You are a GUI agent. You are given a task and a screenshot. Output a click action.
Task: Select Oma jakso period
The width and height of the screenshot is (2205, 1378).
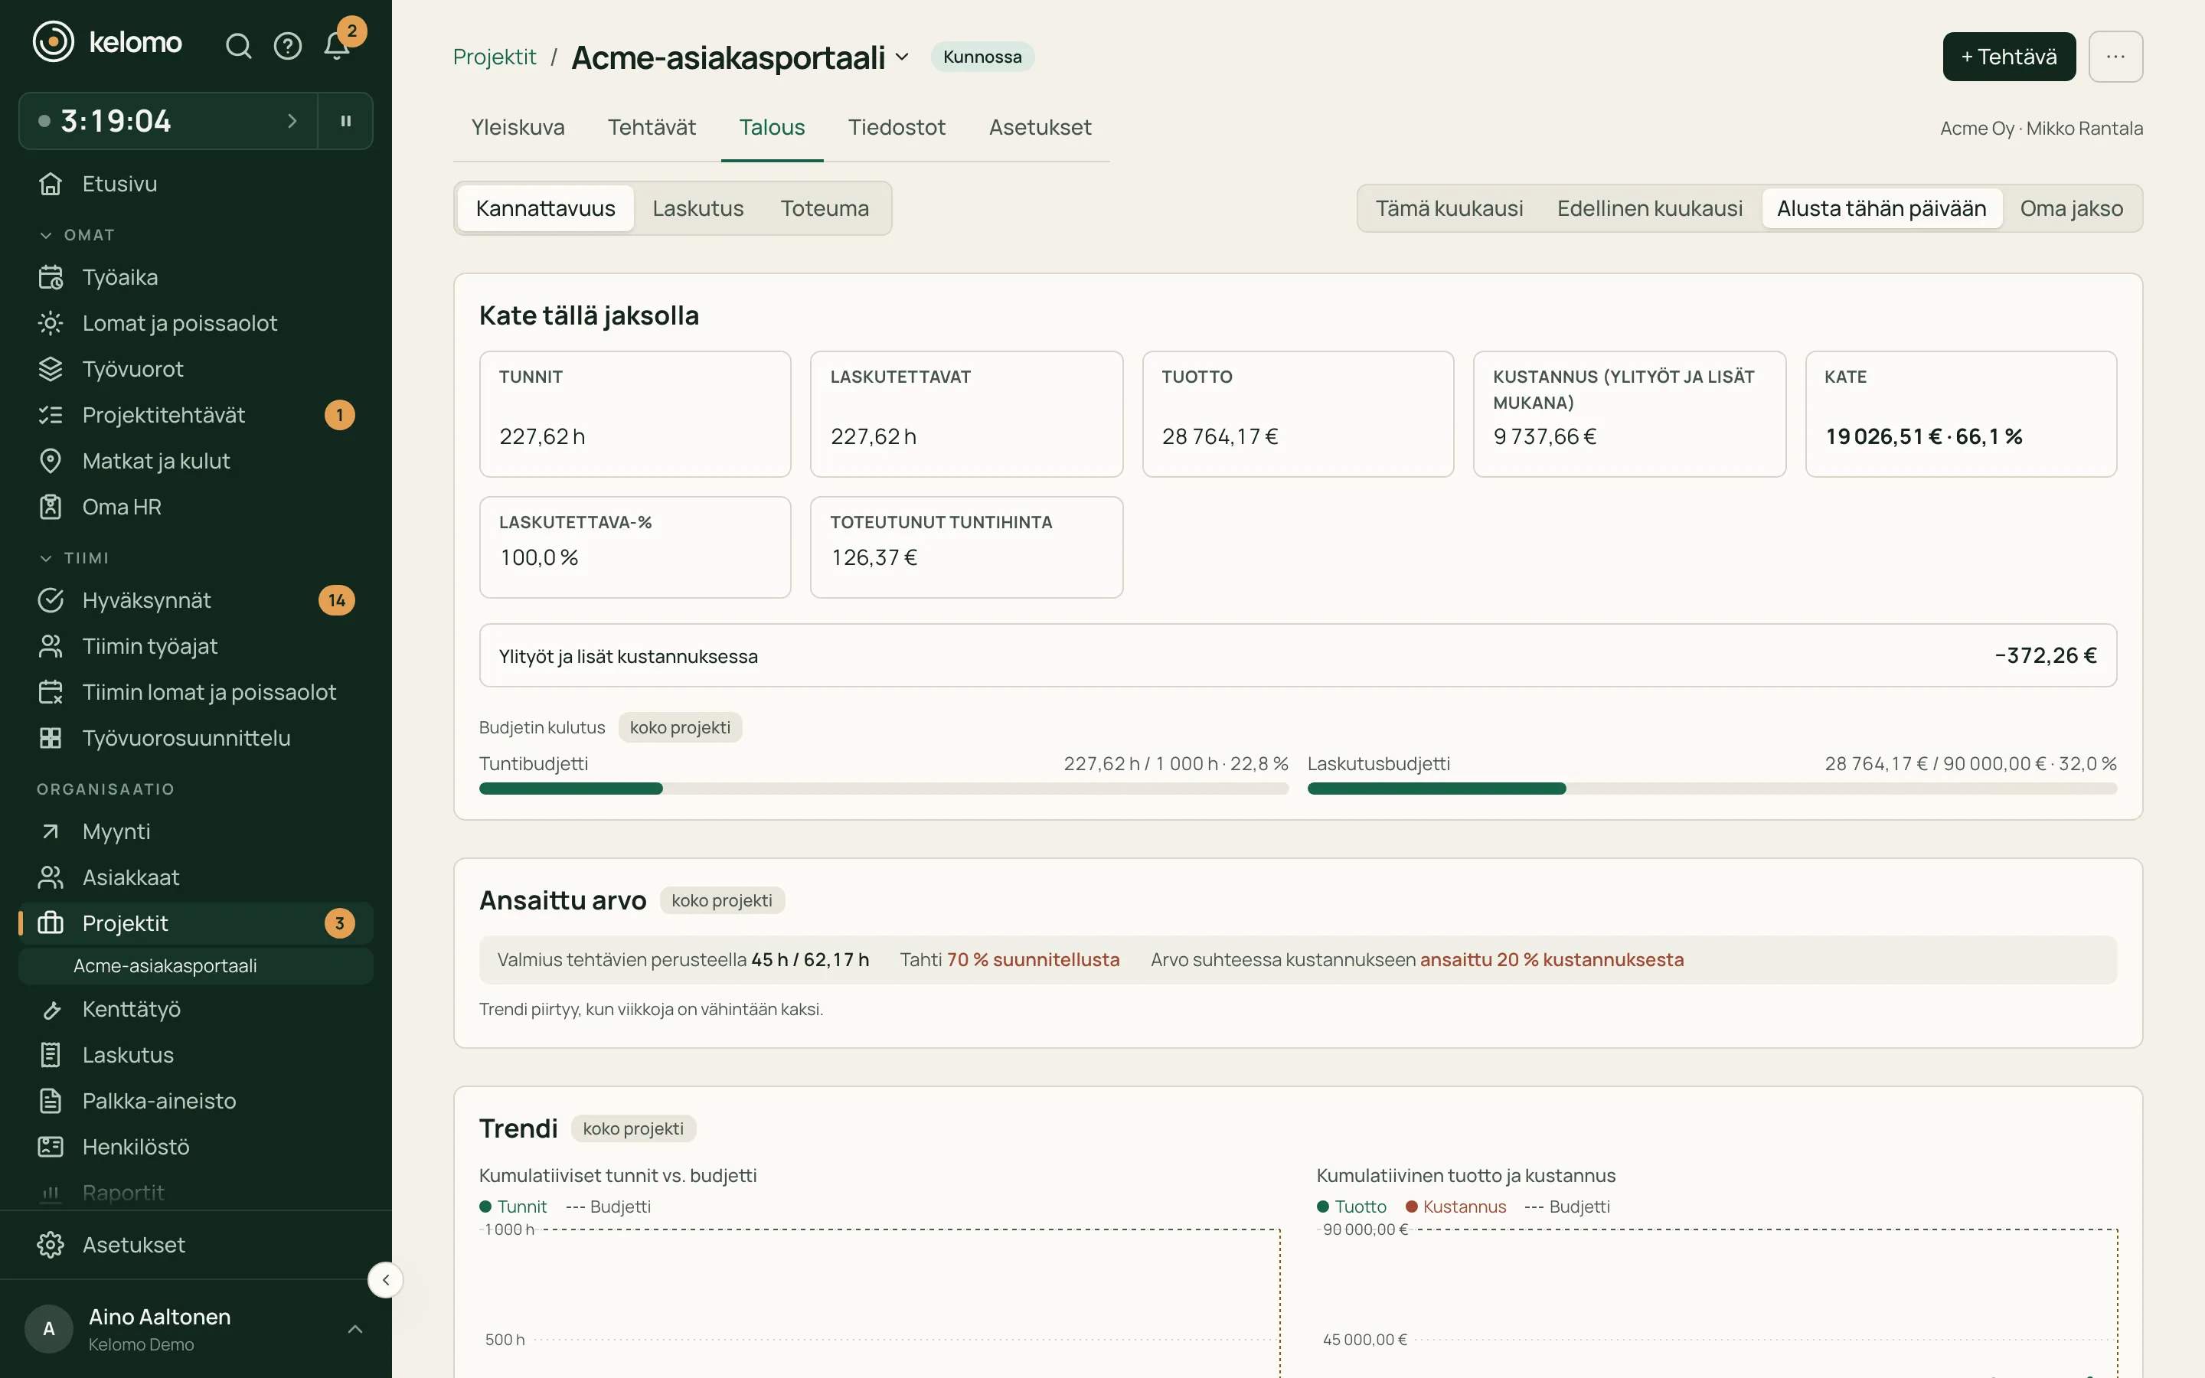[x=2071, y=207]
